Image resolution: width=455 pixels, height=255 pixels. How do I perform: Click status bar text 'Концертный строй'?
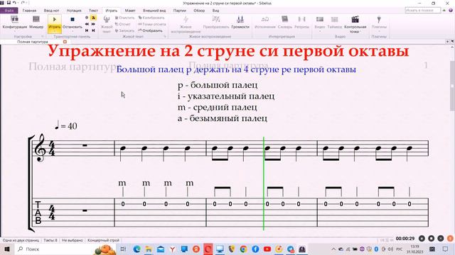(x=103, y=240)
